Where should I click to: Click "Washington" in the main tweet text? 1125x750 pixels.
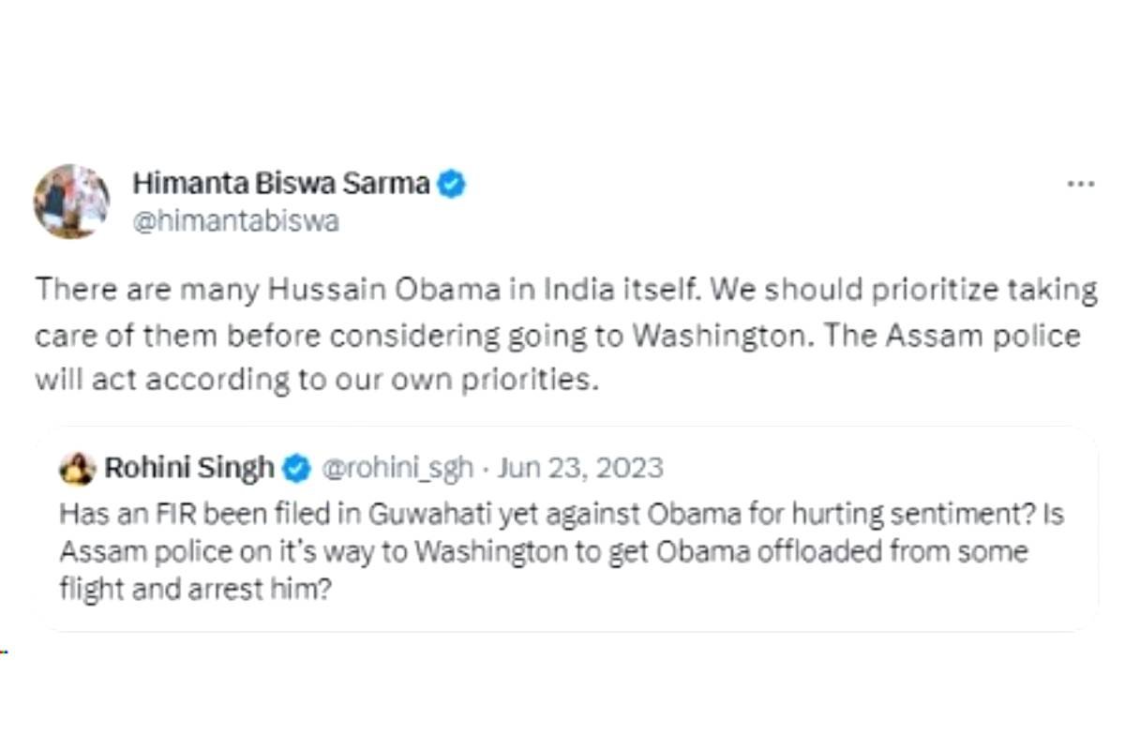pos(720,336)
